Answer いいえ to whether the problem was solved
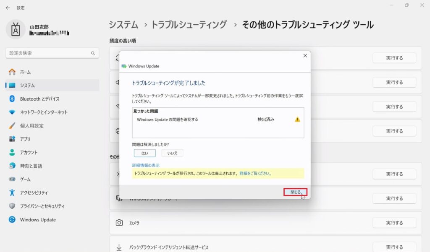Viewport: 430px width, 252px height. [172, 153]
